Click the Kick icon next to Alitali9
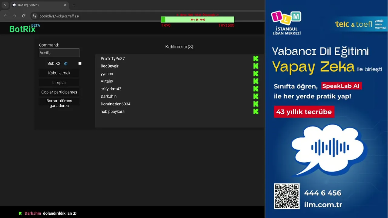Image resolution: width=388 pixels, height=218 pixels. (256, 81)
